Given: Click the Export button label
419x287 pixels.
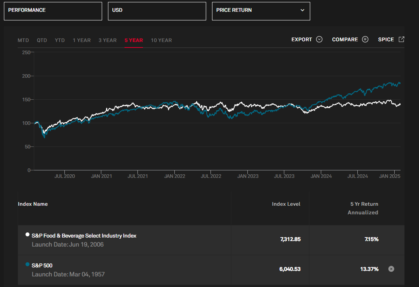Looking at the screenshot, I should 302,40.
